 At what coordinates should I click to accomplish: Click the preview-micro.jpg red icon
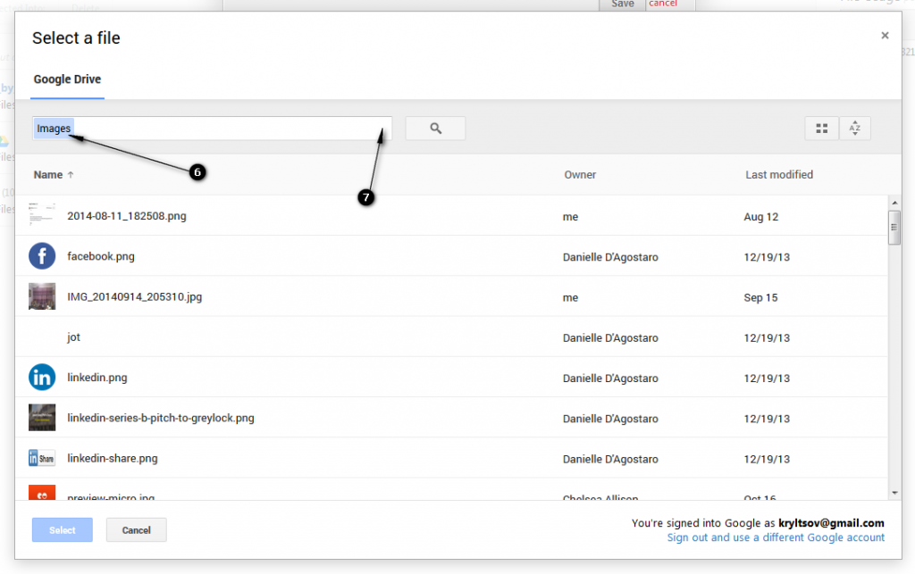(42, 495)
